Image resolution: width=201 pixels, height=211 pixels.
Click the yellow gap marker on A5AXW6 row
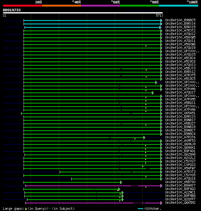pos(146,46)
